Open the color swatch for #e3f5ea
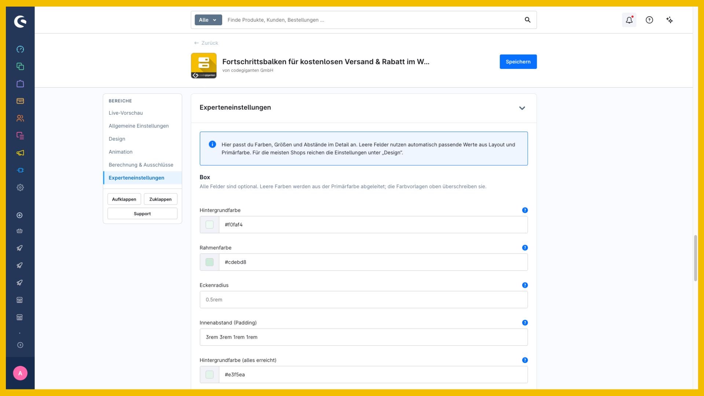 pos(209,374)
